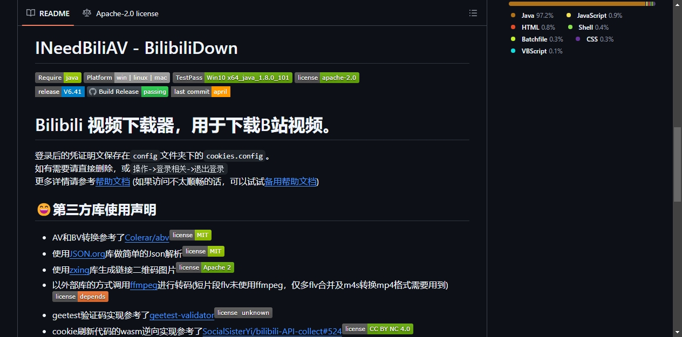This screenshot has width=682, height=337.
Task: Click the Java color dot
Action: point(513,16)
